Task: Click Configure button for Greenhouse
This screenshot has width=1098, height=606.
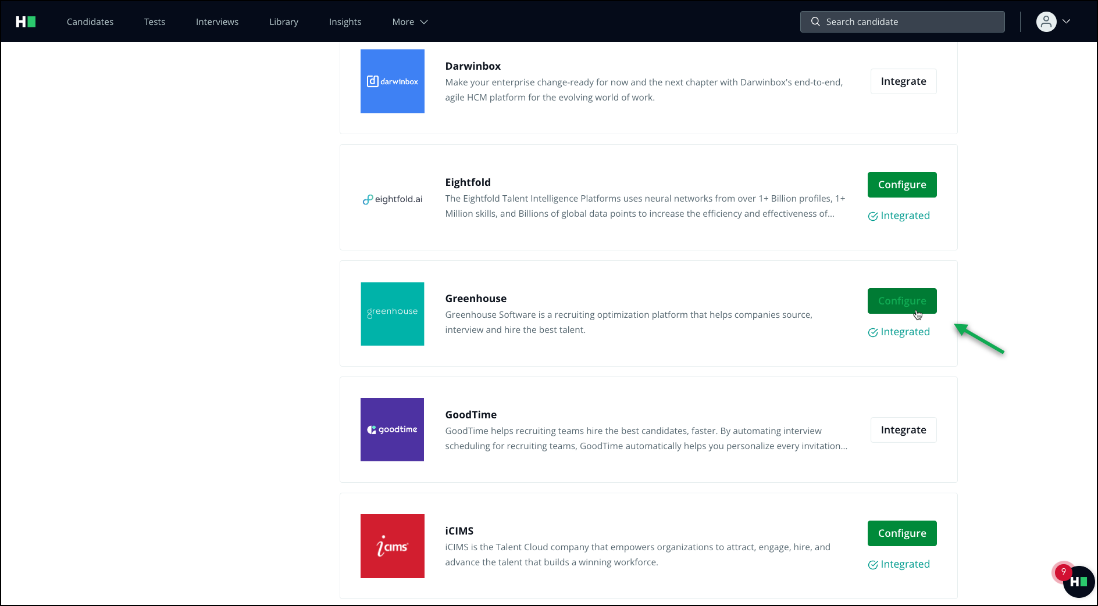Action: [x=902, y=301]
